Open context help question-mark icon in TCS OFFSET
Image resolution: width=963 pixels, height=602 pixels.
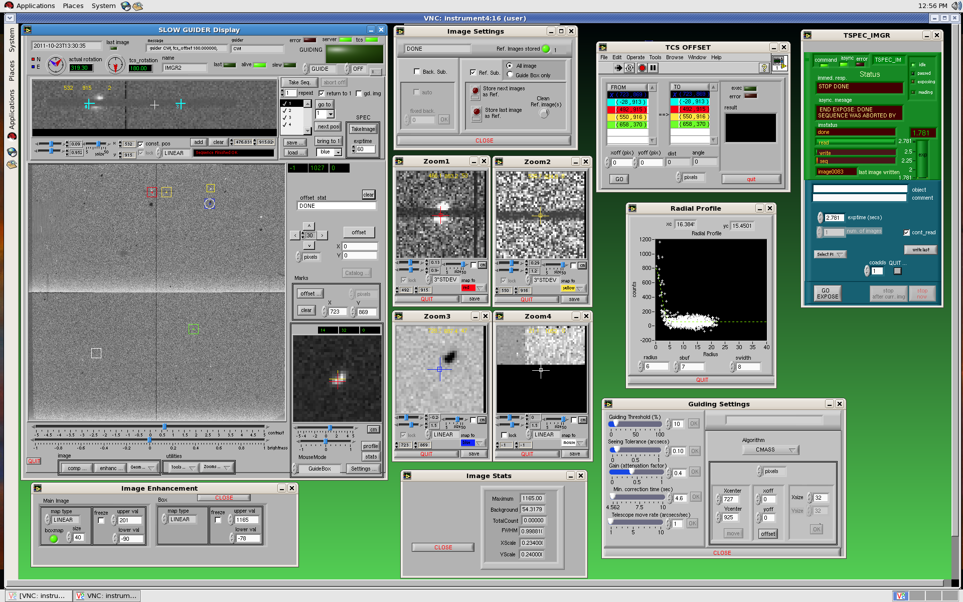[764, 68]
